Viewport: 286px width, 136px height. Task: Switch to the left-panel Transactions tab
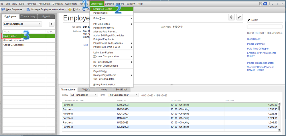coord(28,17)
